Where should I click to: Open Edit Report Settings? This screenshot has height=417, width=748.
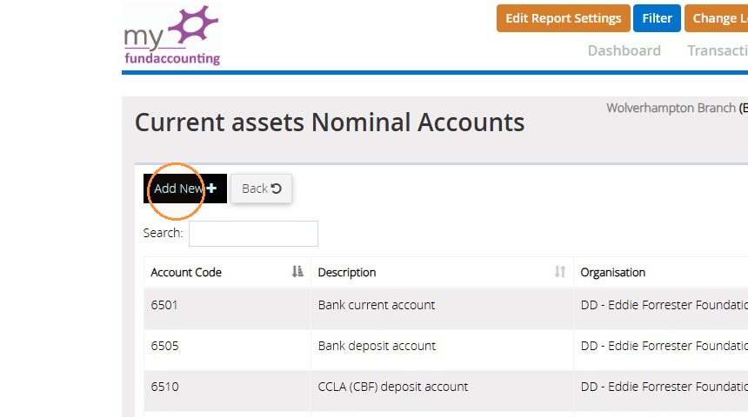[563, 18]
